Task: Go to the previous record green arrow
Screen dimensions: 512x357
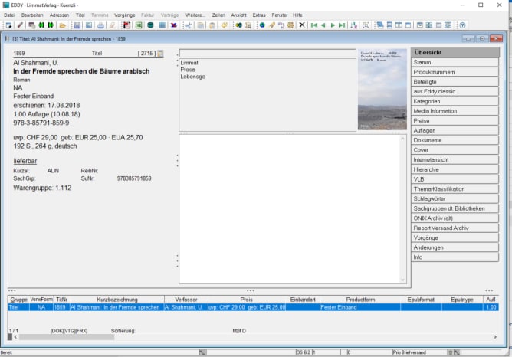Action: click(x=323, y=25)
